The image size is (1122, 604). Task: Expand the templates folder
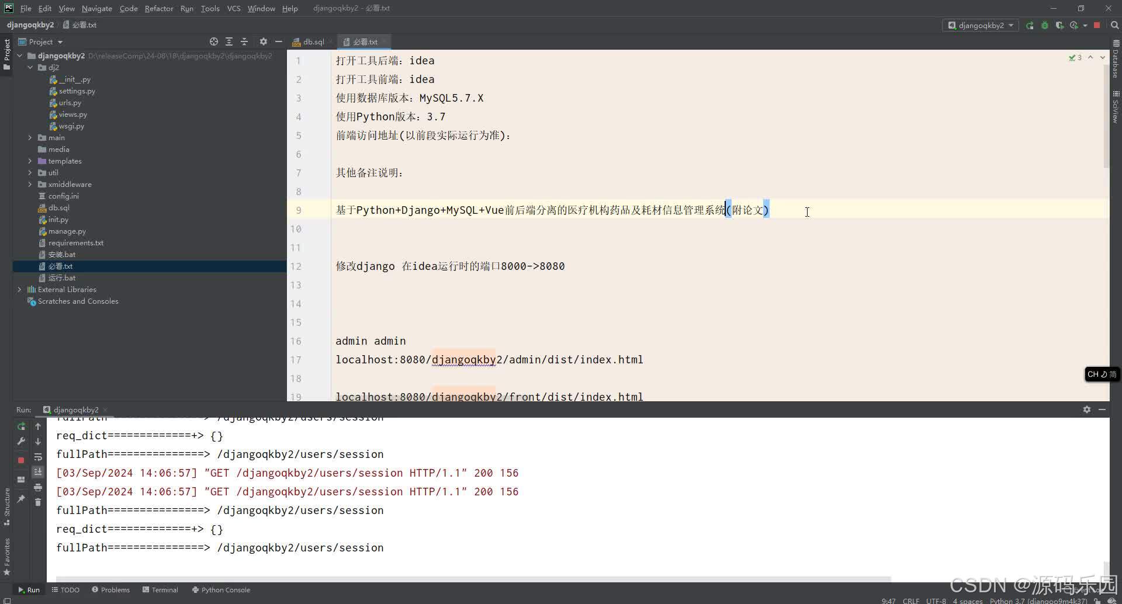pos(30,161)
